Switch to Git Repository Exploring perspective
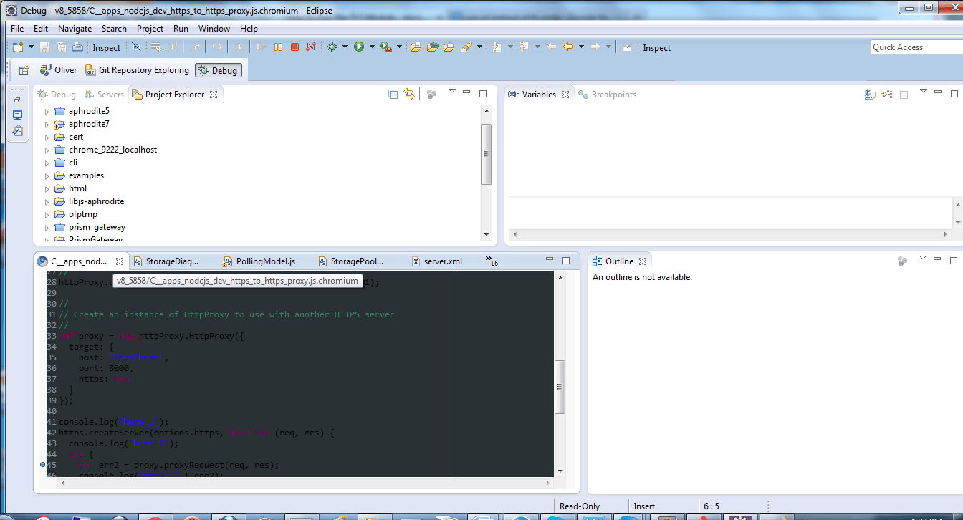Image resolution: width=963 pixels, height=520 pixels. coord(136,70)
